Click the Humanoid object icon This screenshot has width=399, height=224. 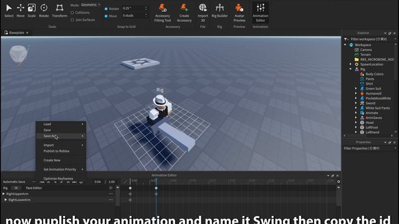click(362, 93)
